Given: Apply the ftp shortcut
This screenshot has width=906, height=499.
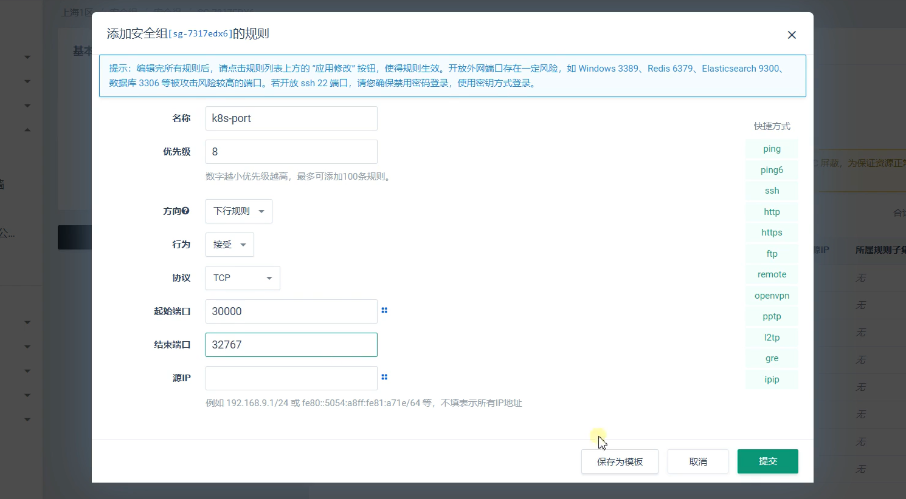Looking at the screenshot, I should [x=772, y=254].
